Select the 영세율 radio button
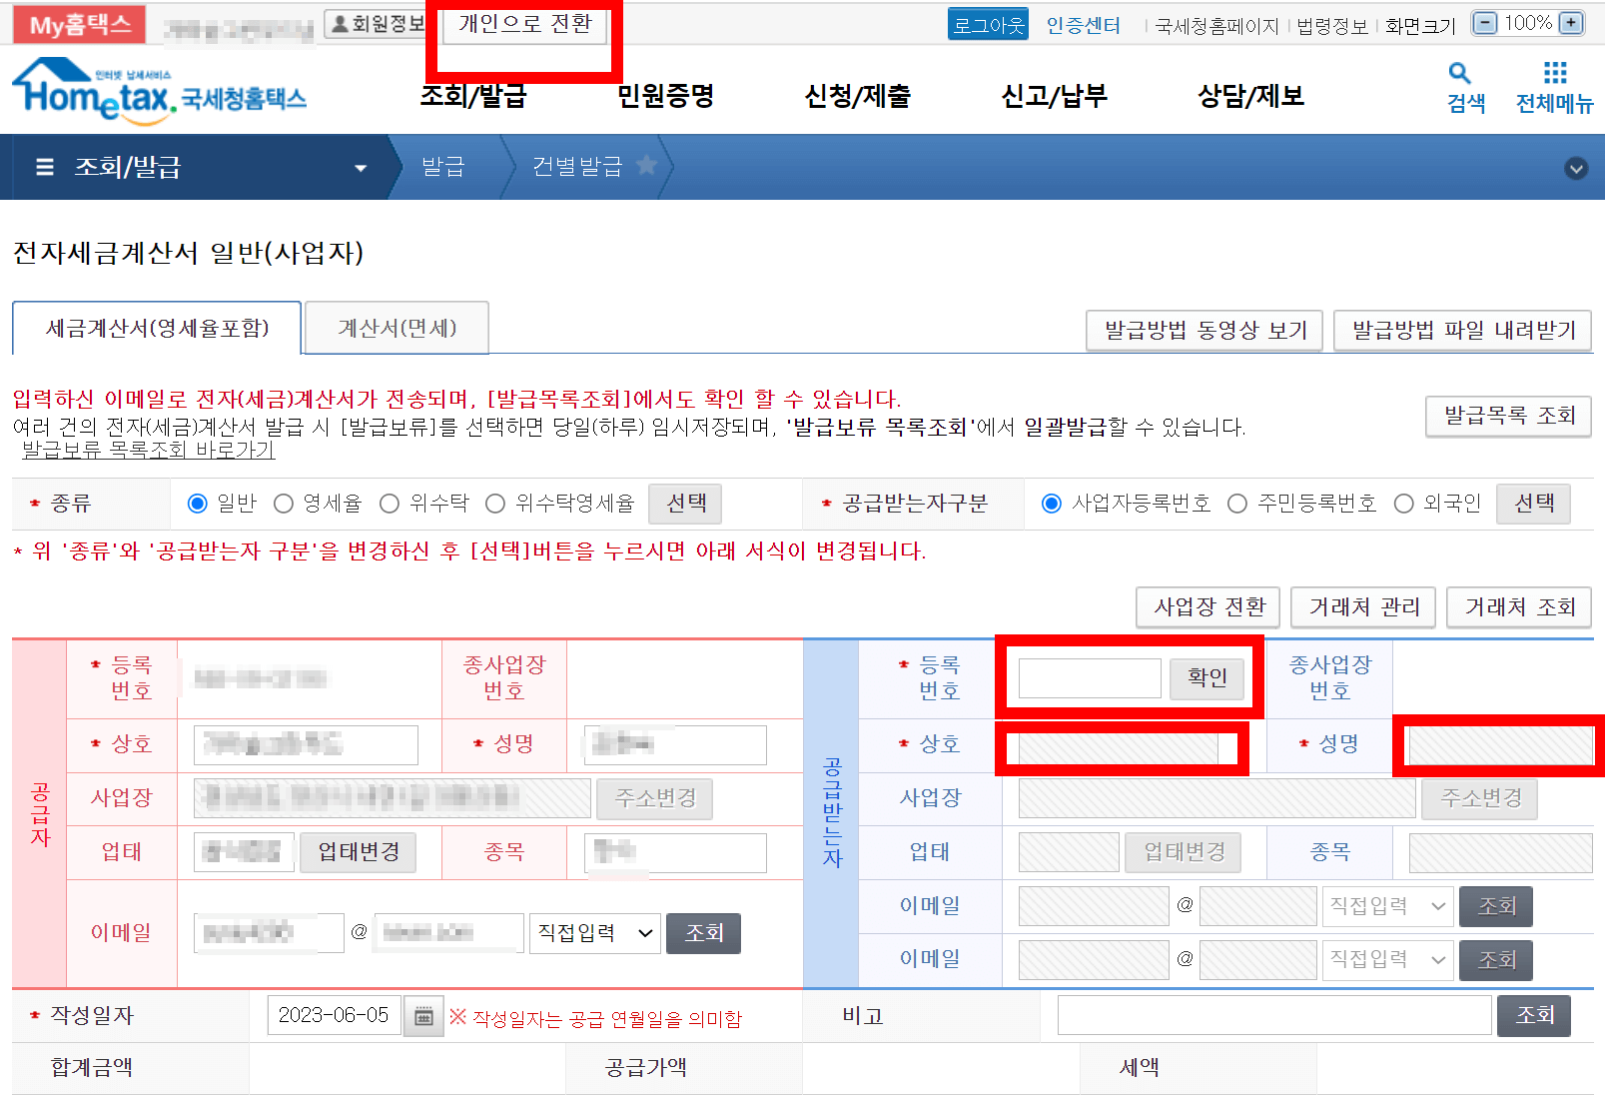Image resolution: width=1605 pixels, height=1102 pixels. 284,504
